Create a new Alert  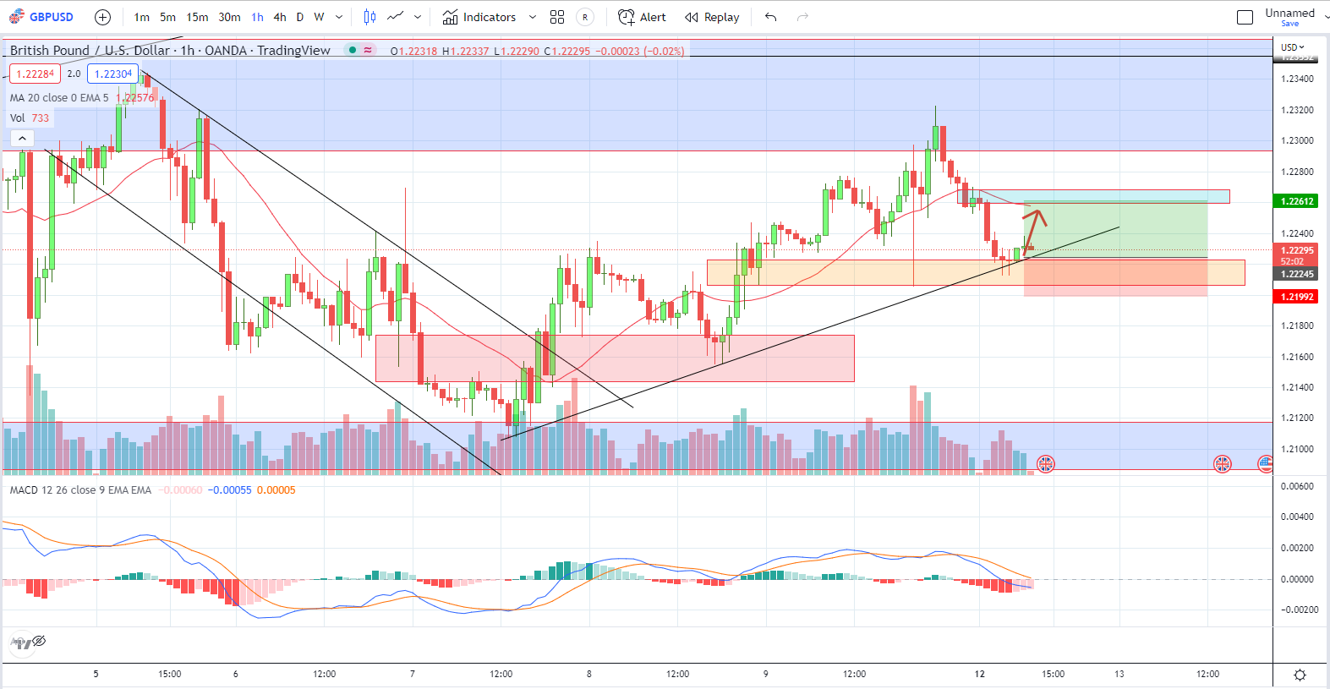(642, 17)
